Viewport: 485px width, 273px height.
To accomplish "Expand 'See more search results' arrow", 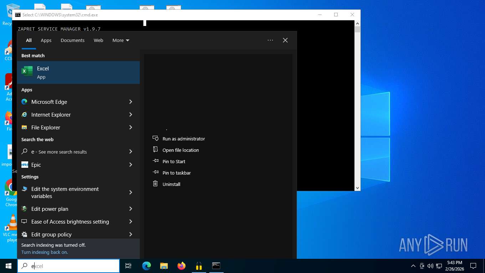I will [131, 151].
